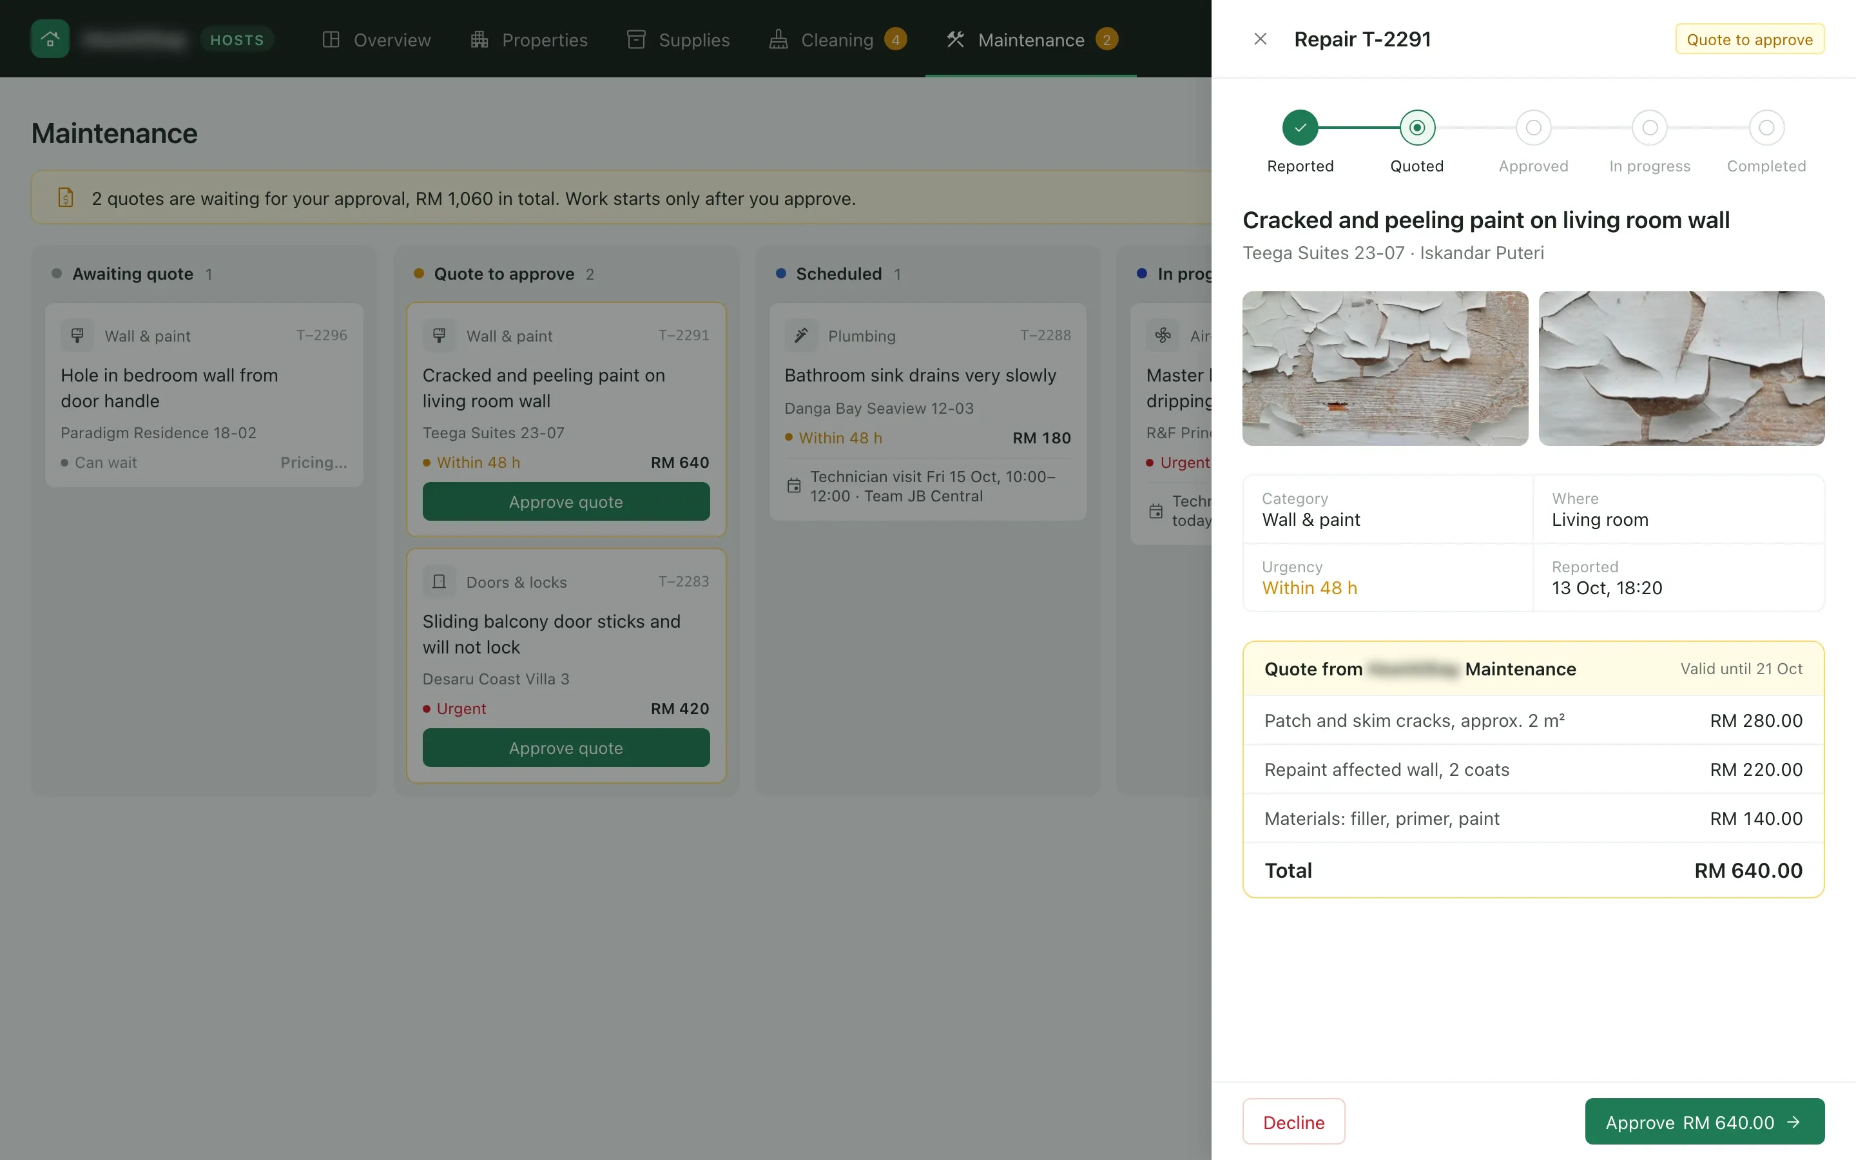Click the Quote to approve status pill

click(1750, 39)
